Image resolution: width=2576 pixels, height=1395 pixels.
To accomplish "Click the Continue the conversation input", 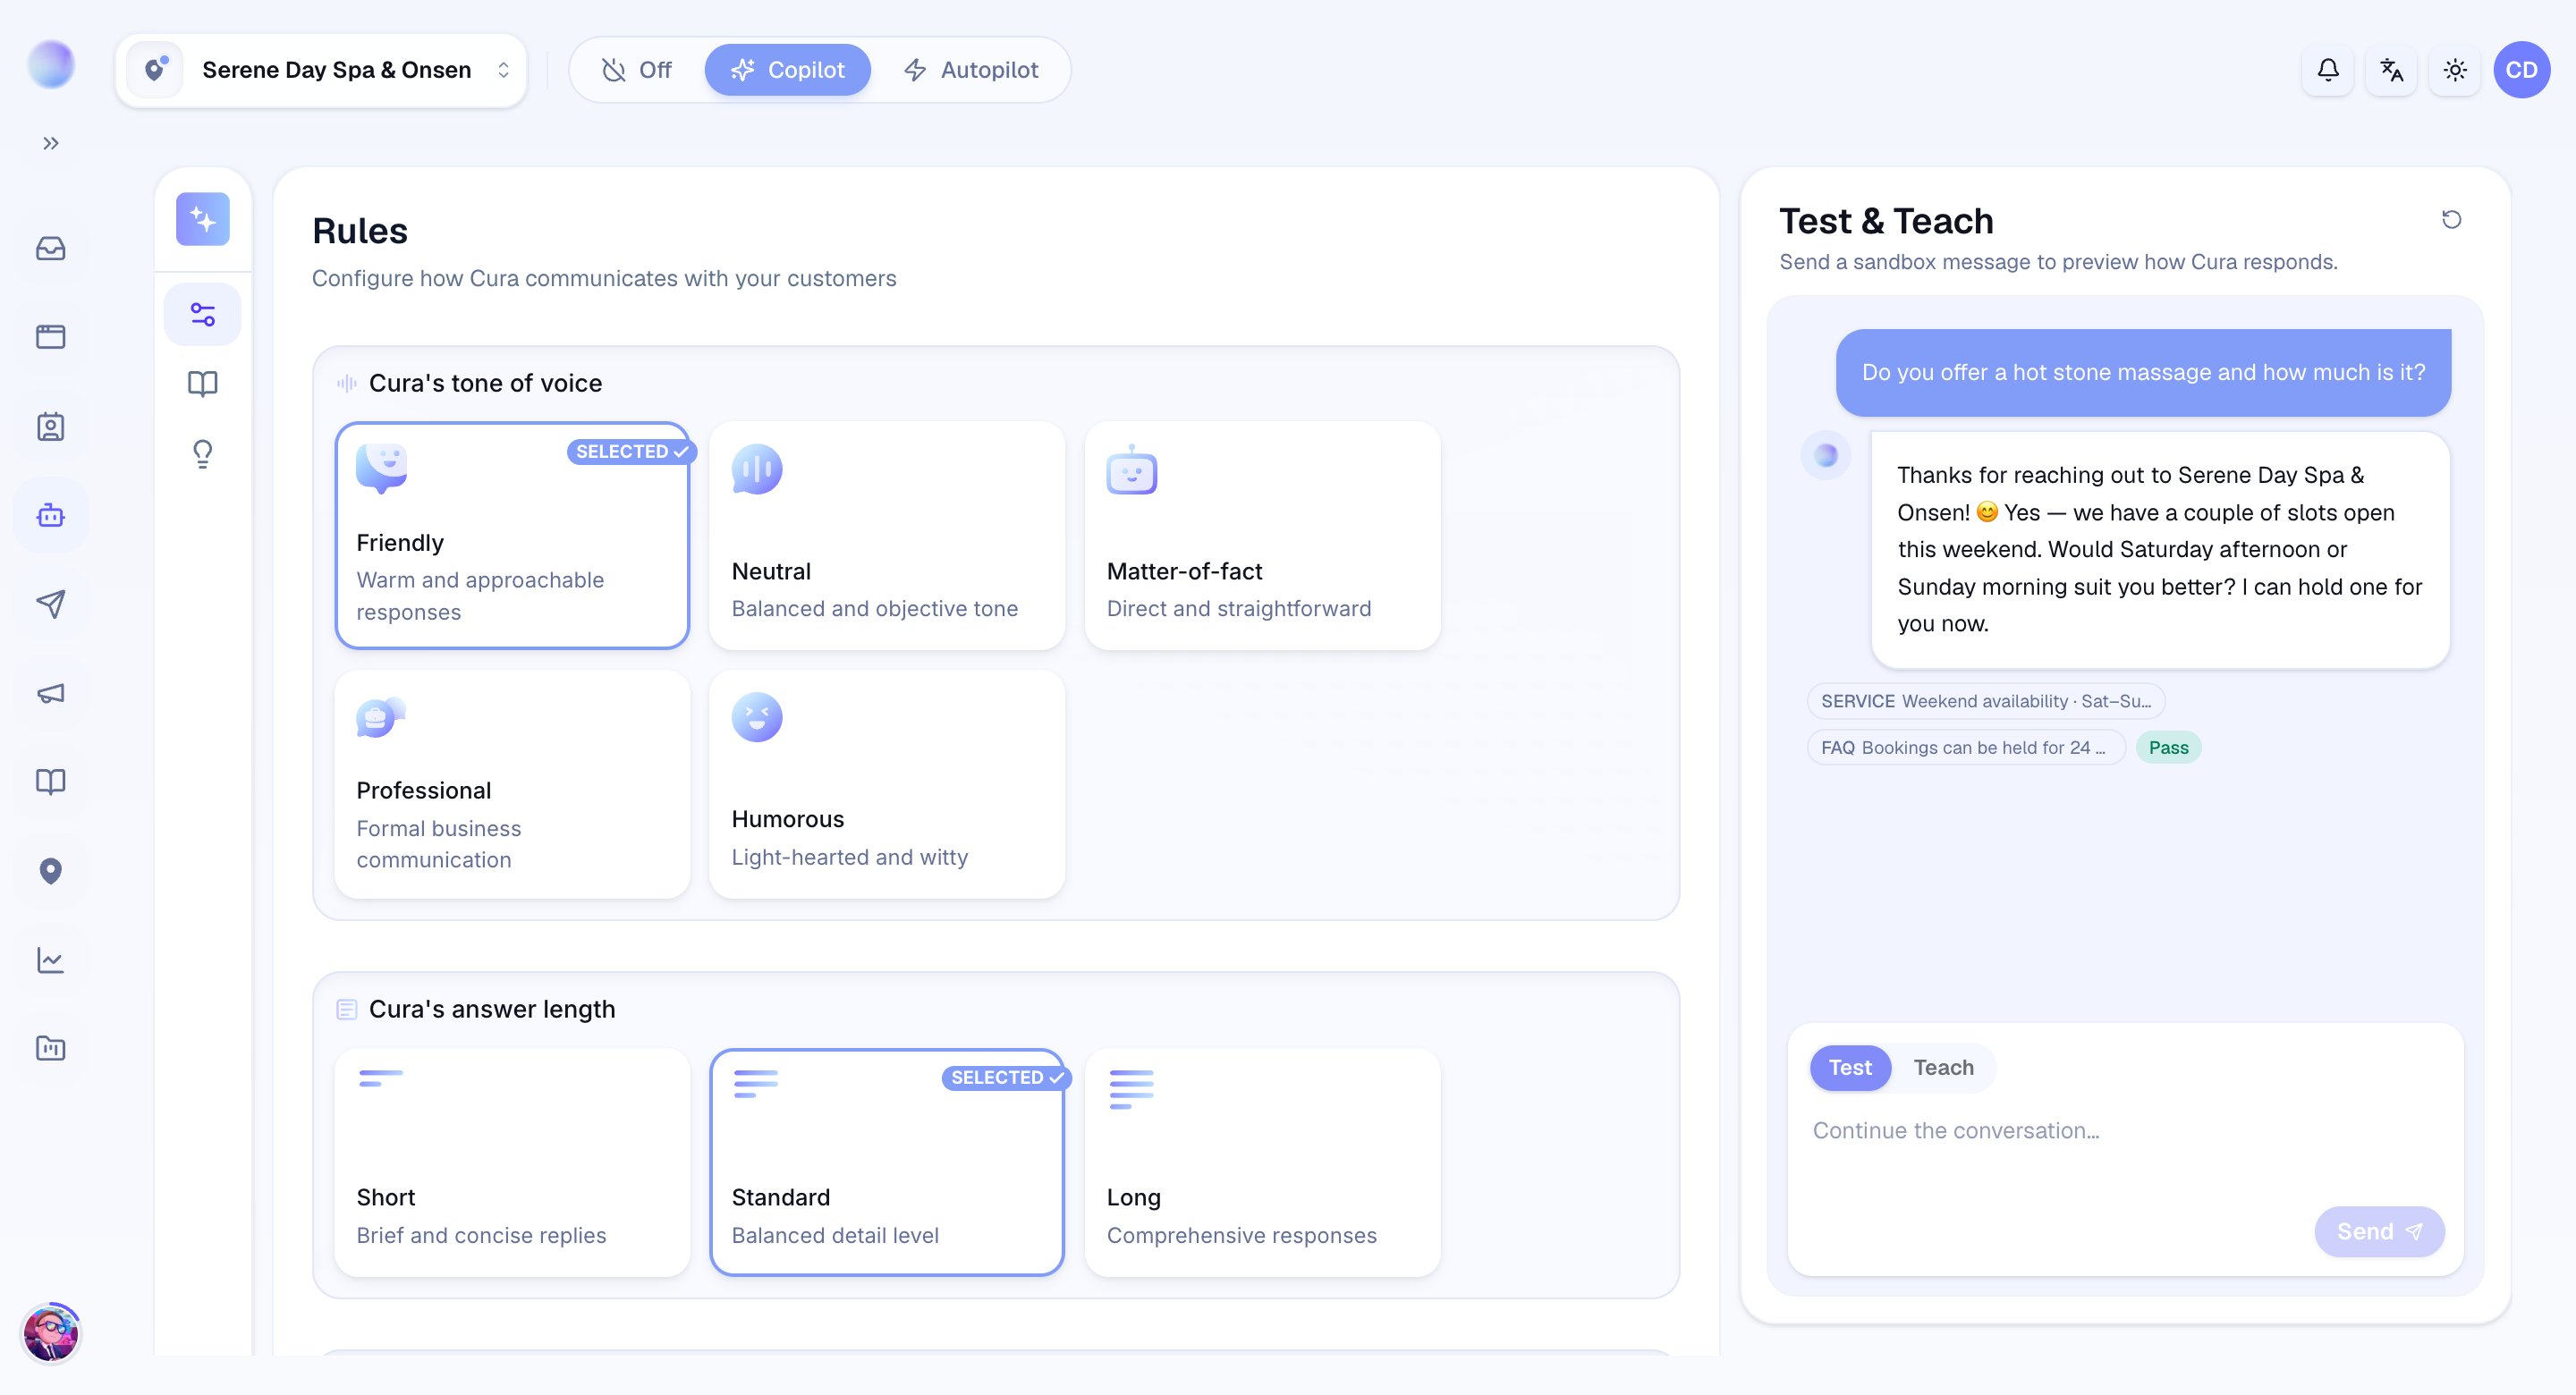I will [2125, 1131].
